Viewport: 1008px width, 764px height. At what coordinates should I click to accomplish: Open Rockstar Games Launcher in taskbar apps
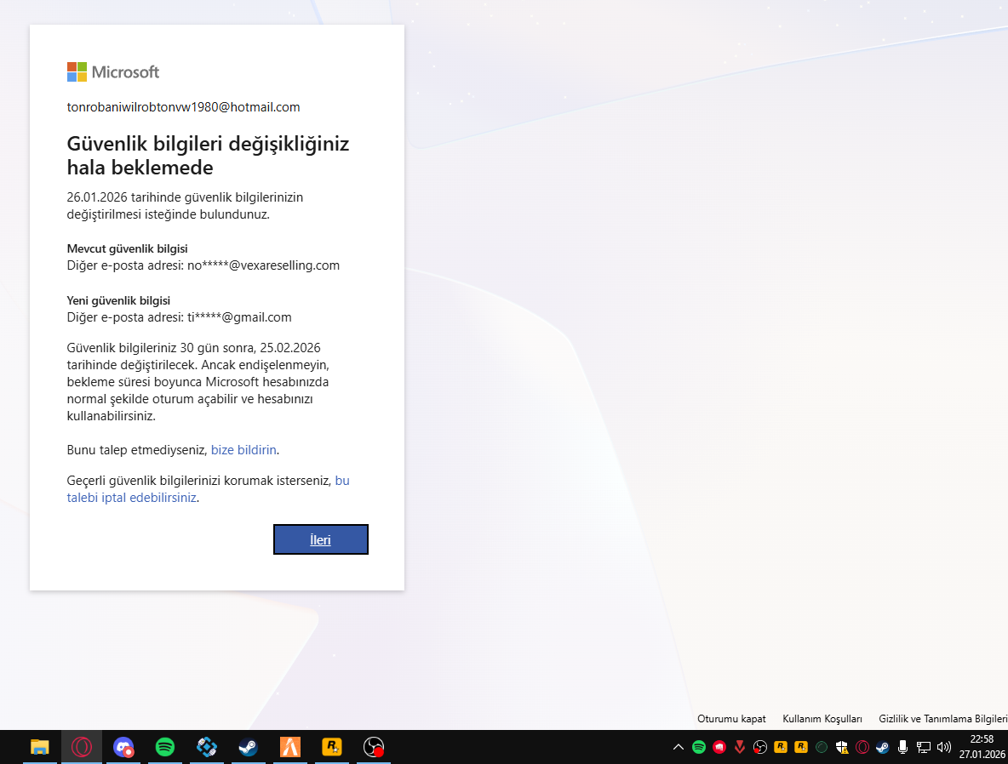[332, 747]
